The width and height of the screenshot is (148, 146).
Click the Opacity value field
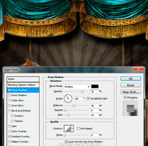(x=94, y=91)
